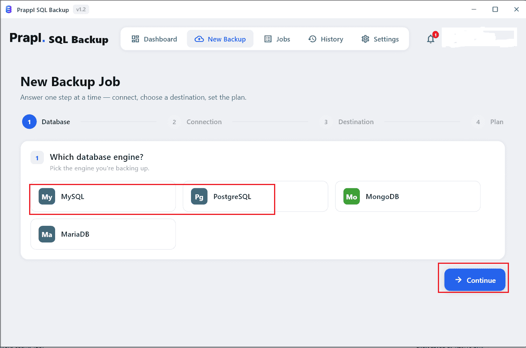The height and width of the screenshot is (348, 526).
Task: Go to step 1 Database
Action: click(x=46, y=122)
